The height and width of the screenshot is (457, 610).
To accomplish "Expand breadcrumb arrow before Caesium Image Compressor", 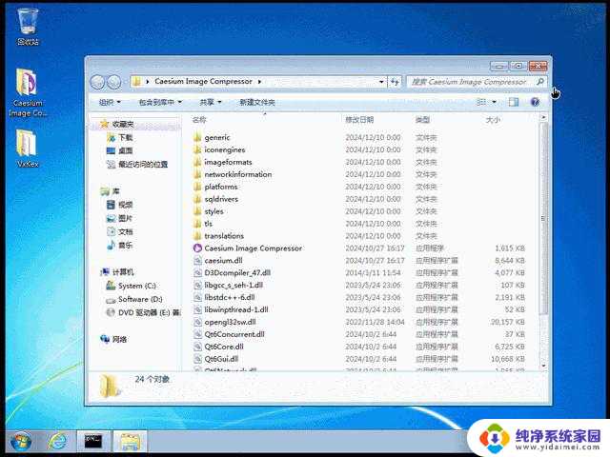I will click(x=148, y=82).
